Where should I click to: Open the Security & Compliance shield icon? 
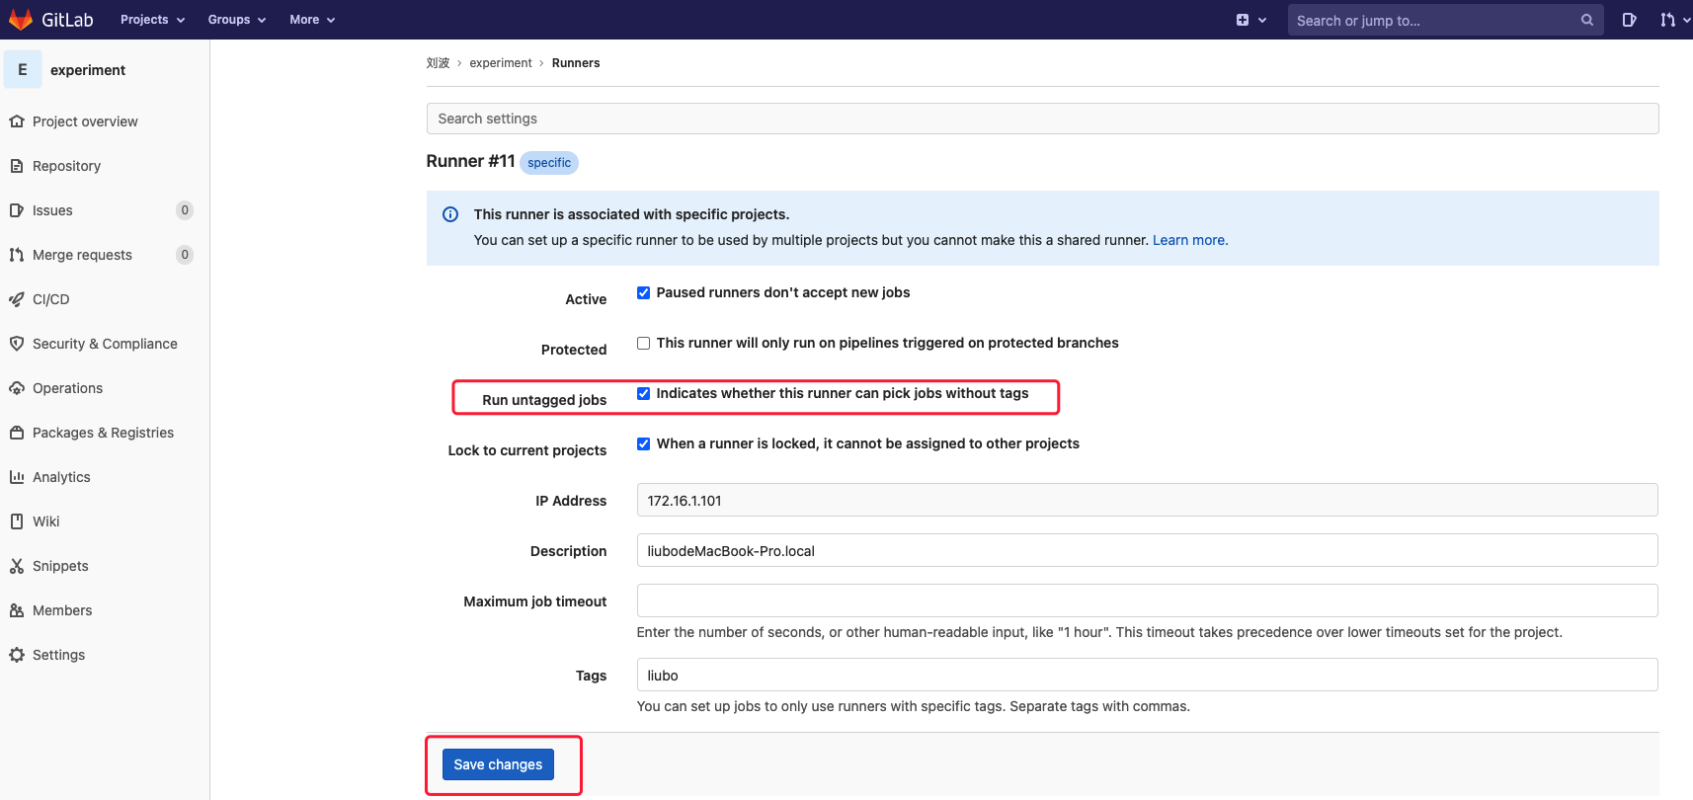pyautogui.click(x=17, y=344)
